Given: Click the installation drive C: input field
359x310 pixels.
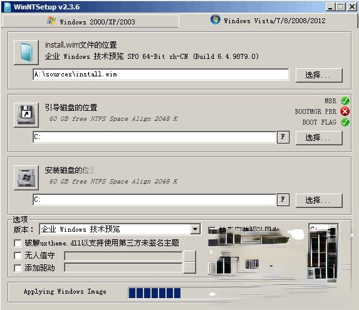Looking at the screenshot, I should (x=155, y=200).
